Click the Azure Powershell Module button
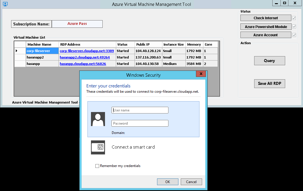Viewport: 303px width, 191px height. (x=266, y=27)
